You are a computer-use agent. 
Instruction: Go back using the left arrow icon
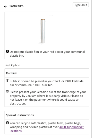pyautogui.click(x=5, y=6)
